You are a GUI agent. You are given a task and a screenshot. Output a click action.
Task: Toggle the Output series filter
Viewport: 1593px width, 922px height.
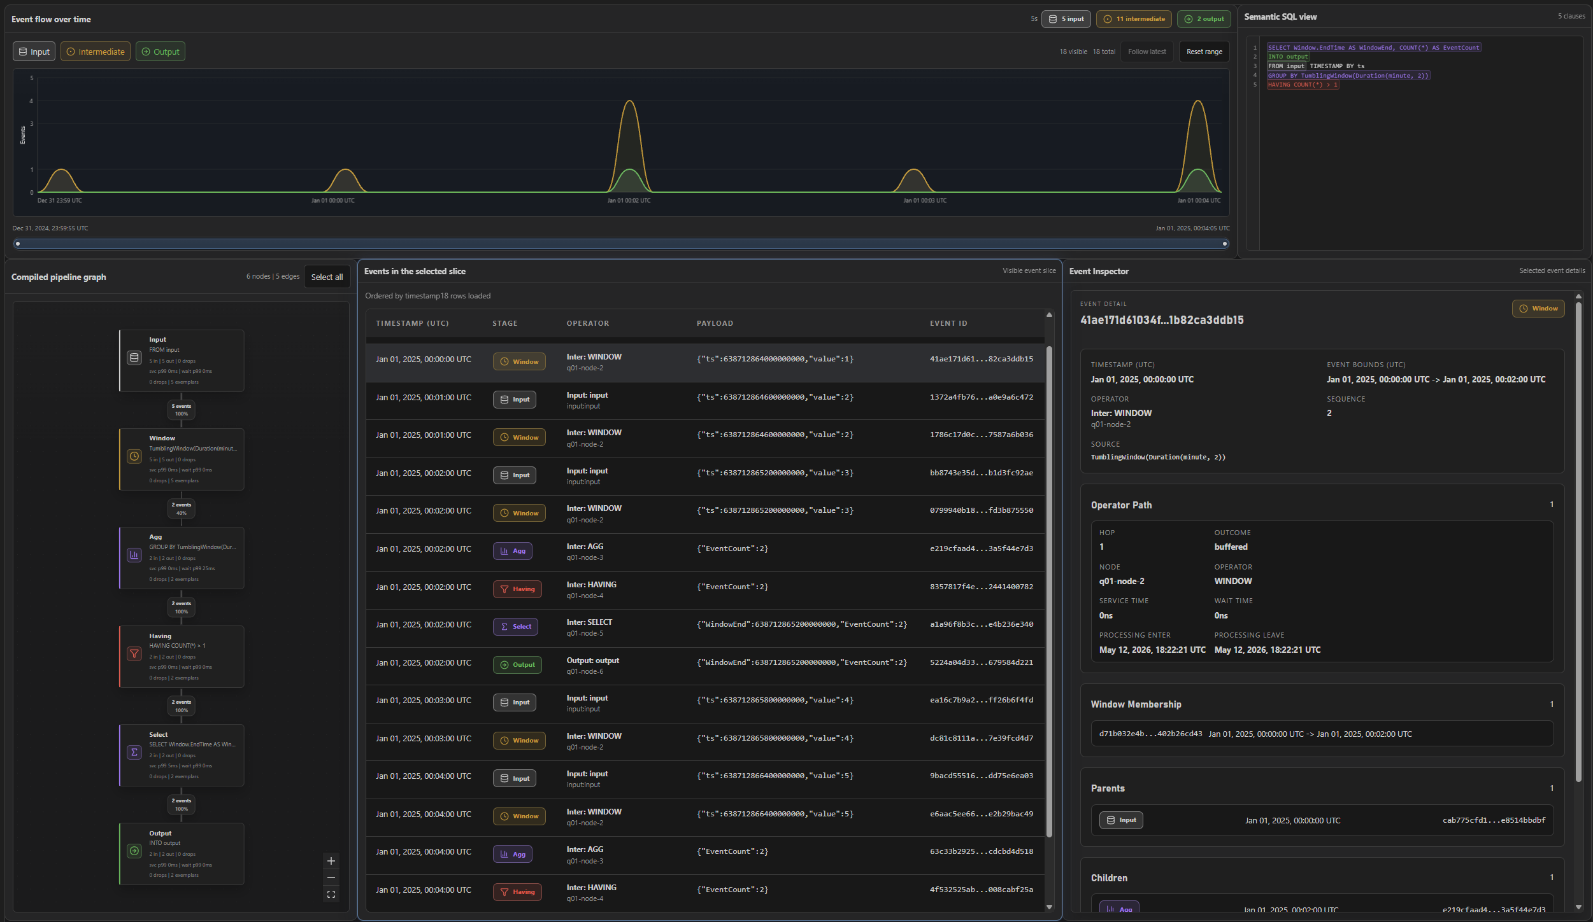(x=161, y=52)
